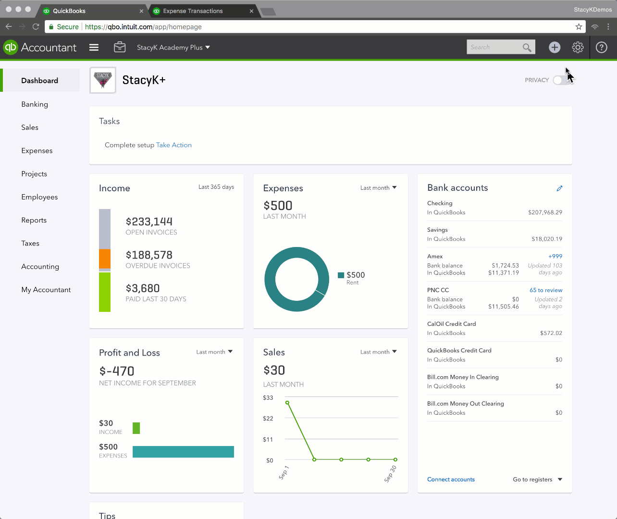This screenshot has height=519, width=617.
Task: Open the hamburger navigation menu
Action: [94, 47]
